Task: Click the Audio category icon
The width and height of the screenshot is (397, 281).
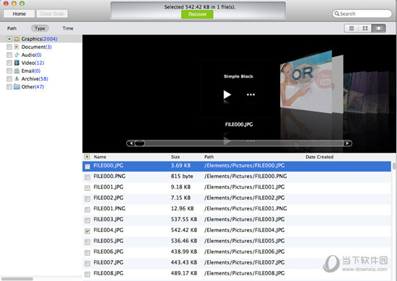Action: coord(17,55)
